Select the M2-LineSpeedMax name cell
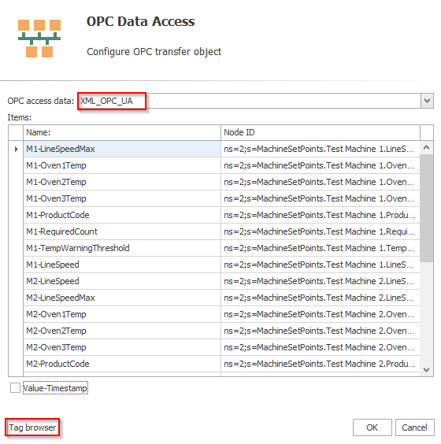The width and height of the screenshot is (441, 444). pos(122,298)
